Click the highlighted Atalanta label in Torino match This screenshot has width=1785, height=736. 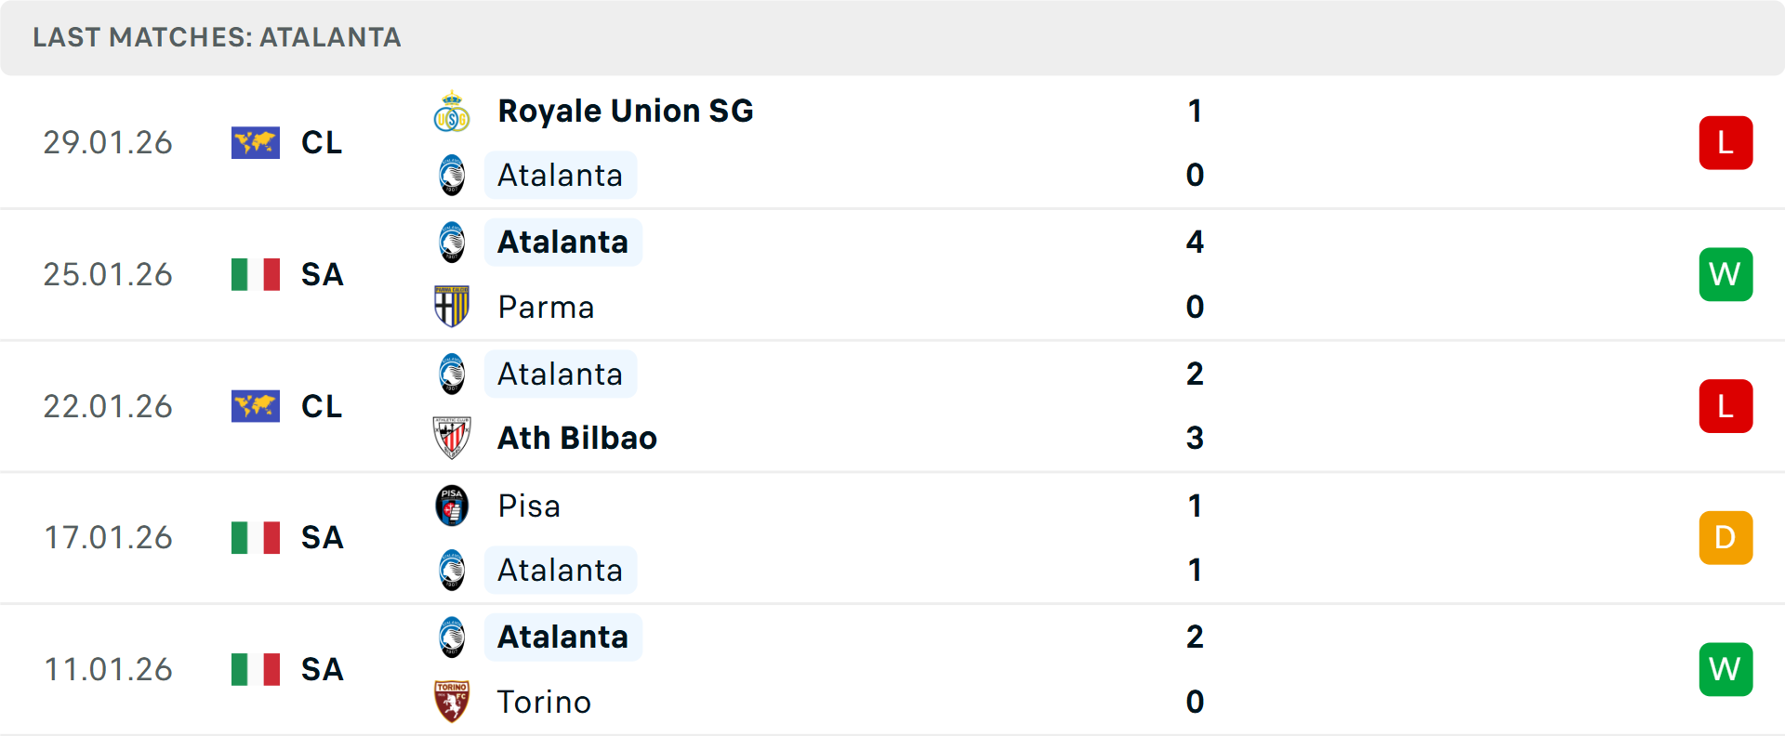point(562,637)
